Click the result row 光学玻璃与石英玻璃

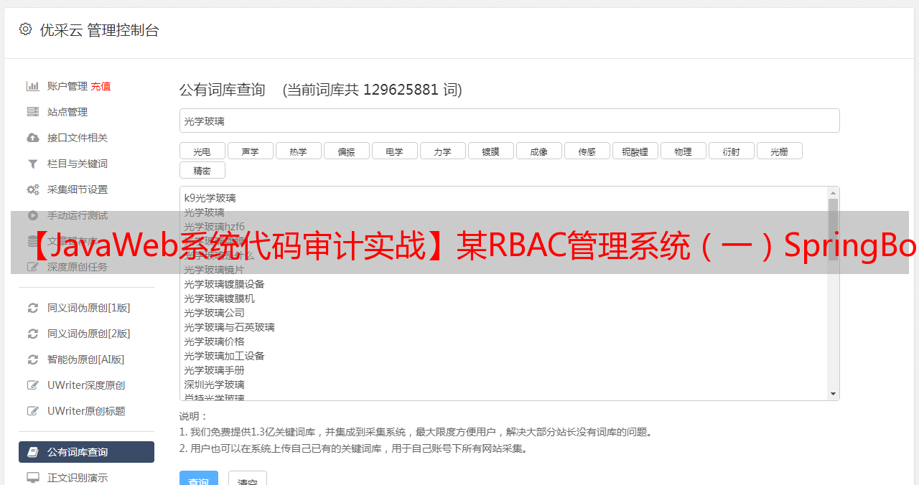[229, 327]
